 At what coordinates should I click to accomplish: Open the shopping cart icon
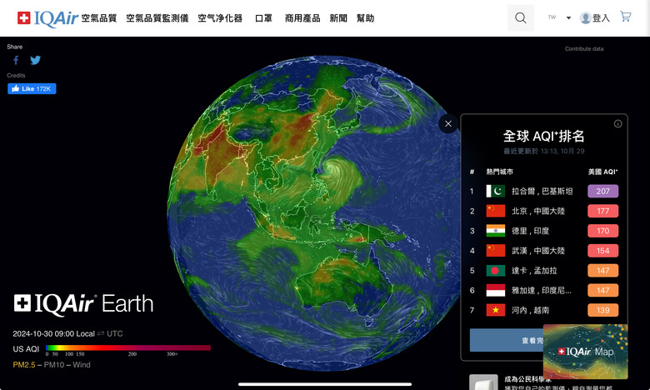(626, 17)
